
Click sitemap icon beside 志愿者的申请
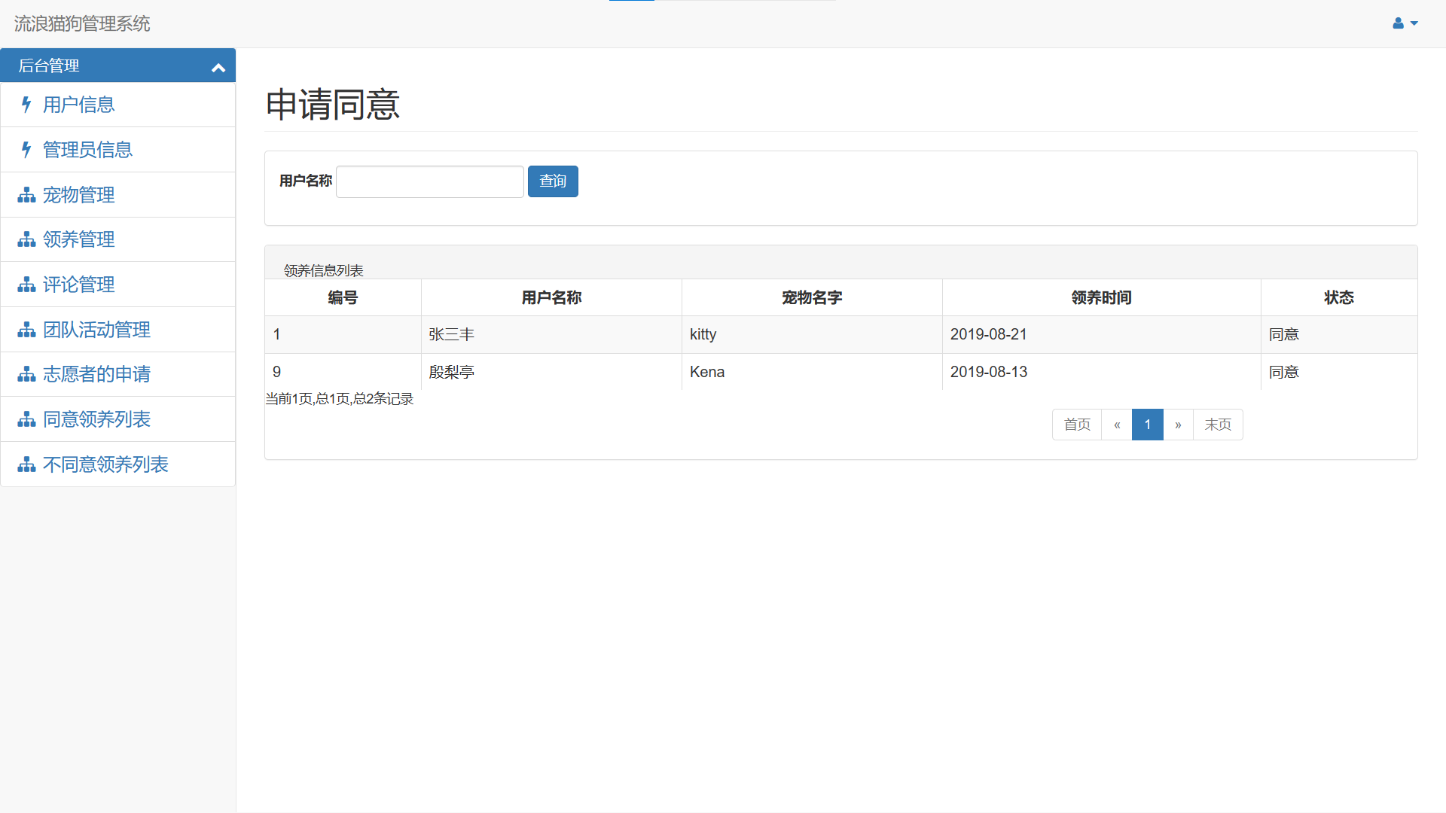(x=26, y=374)
